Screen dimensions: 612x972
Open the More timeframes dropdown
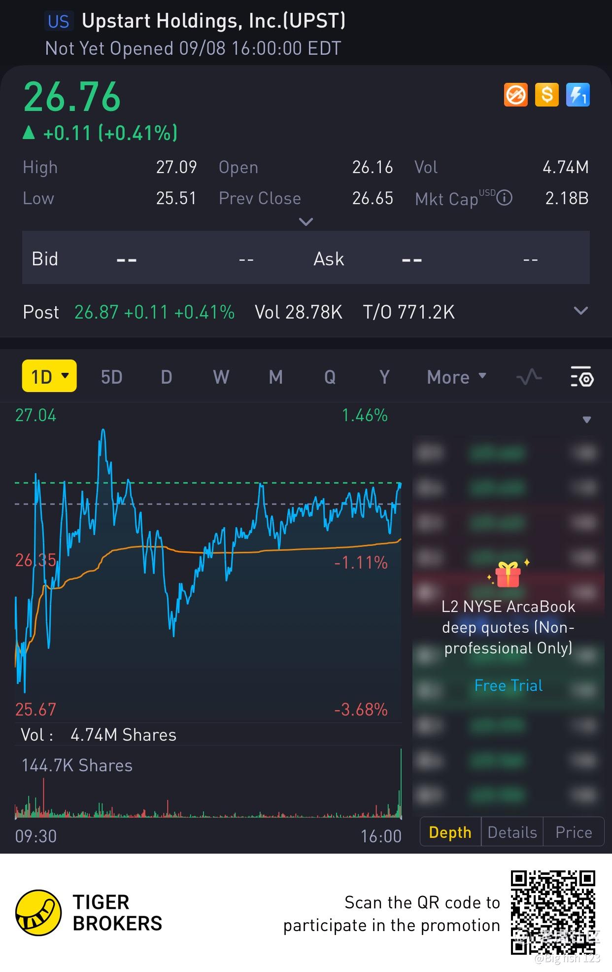[x=456, y=377]
